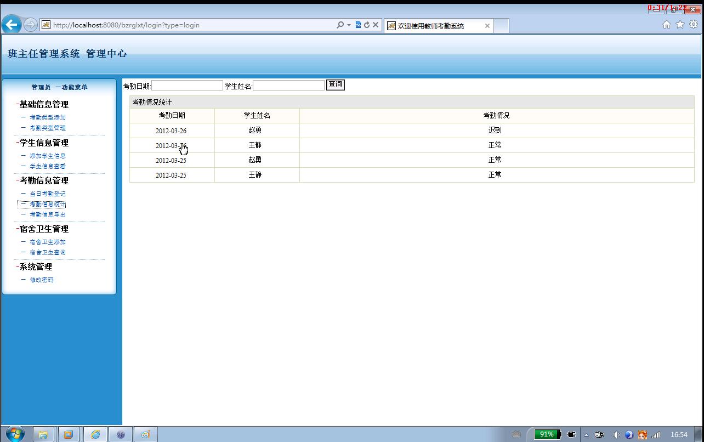This screenshot has height=442, width=704.
Task: Click the blue globe tray icon
Action: [629, 435]
